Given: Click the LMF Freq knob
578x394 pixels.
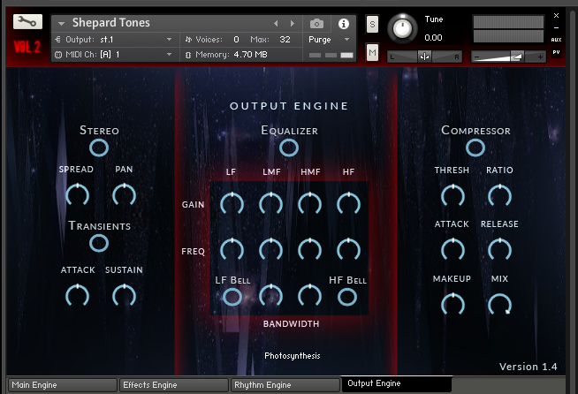Looking at the screenshot, I should (271, 249).
